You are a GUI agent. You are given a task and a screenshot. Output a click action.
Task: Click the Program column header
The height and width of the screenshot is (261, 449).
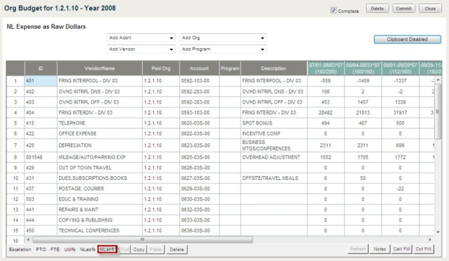point(230,68)
